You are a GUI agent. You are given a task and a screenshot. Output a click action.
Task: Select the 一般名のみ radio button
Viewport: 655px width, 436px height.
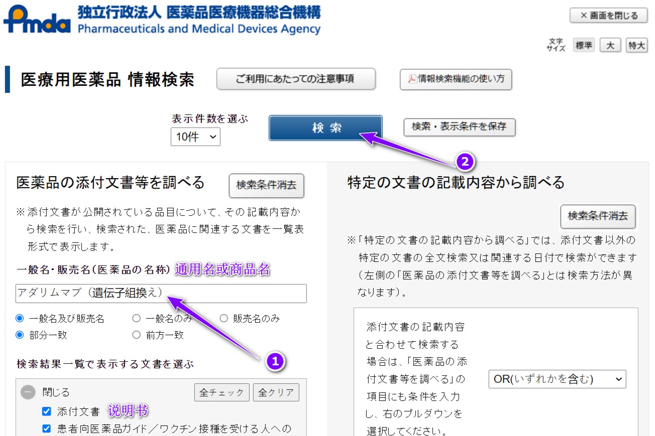click(x=136, y=318)
